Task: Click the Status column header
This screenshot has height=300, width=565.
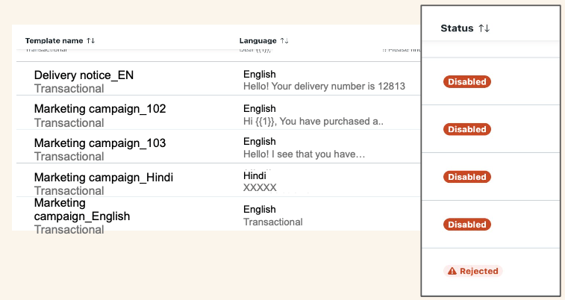Action: [x=457, y=28]
